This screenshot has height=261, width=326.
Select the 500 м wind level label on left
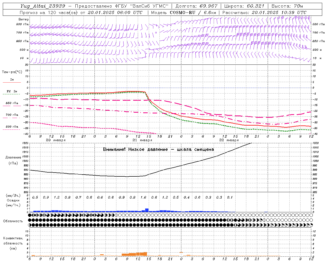tap(24, 50)
